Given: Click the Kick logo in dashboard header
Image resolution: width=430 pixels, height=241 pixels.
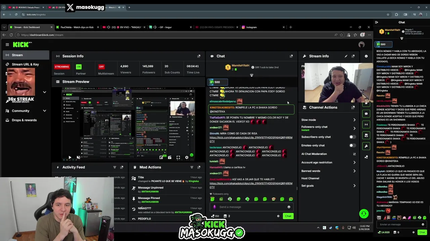Looking at the screenshot, I should click(x=22, y=45).
